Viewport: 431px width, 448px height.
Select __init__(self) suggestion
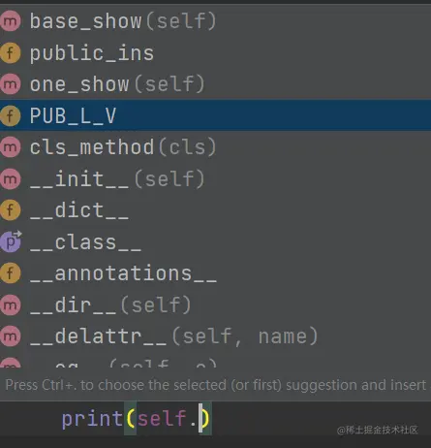tap(215, 178)
